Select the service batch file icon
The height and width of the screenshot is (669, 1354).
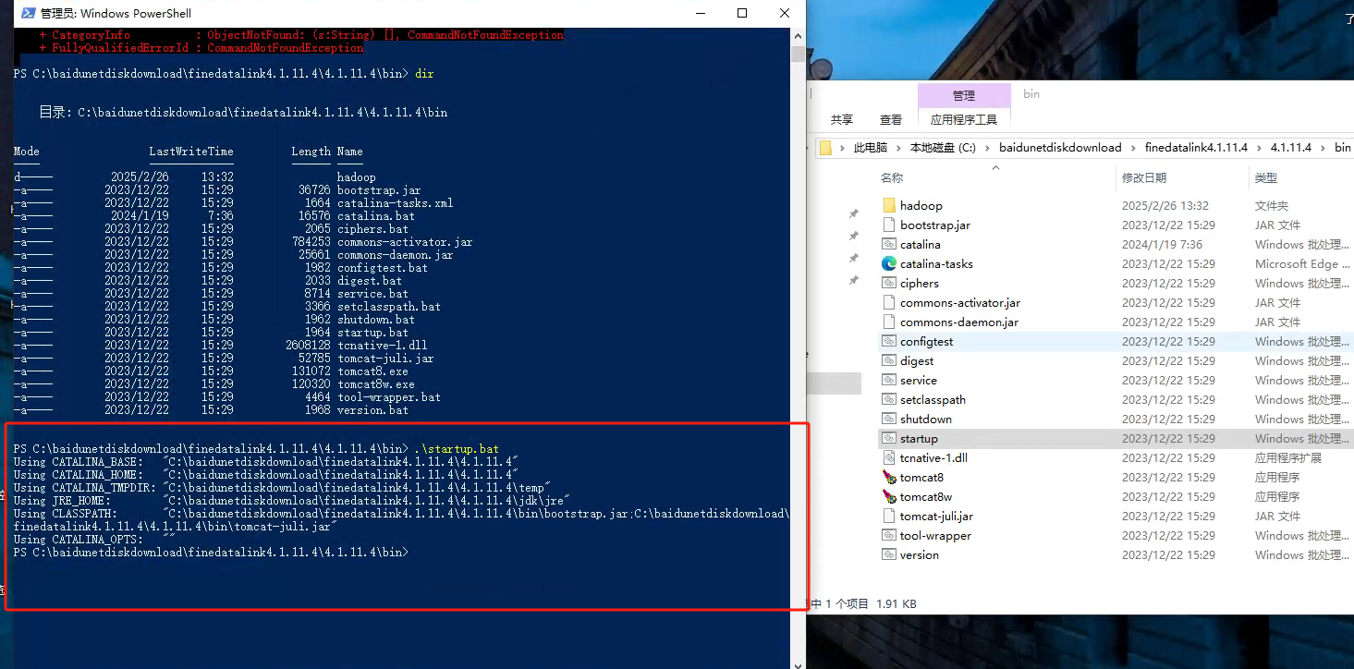889,380
